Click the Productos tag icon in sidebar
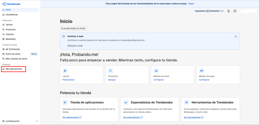The width and height of the screenshot is (259, 125). click(3, 30)
